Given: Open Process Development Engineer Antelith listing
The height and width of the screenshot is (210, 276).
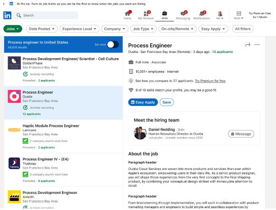Looking at the screenshot, I should tap(50, 192).
